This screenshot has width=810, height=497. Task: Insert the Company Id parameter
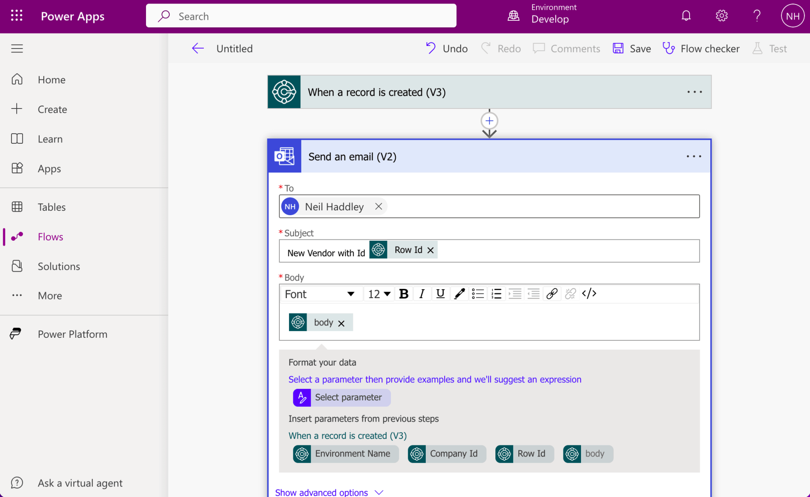(446, 454)
